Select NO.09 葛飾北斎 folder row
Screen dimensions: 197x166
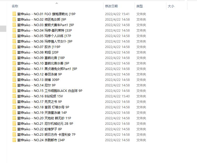79,58
